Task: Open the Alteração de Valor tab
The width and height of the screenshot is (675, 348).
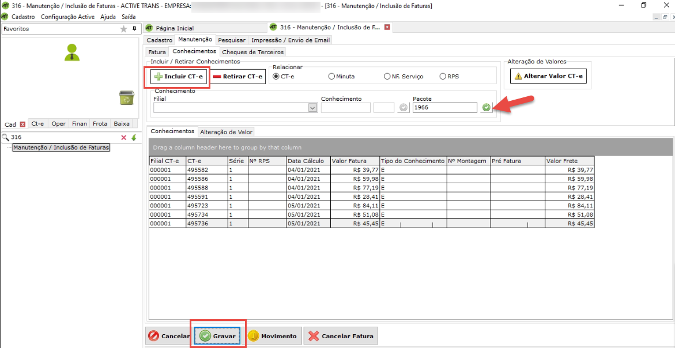Action: point(226,132)
